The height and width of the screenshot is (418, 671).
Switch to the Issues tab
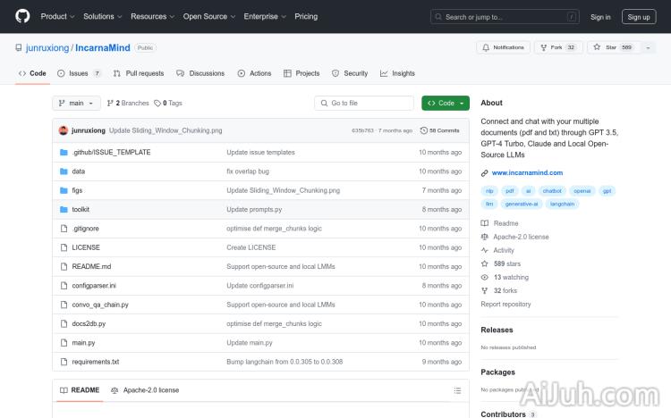[79, 73]
